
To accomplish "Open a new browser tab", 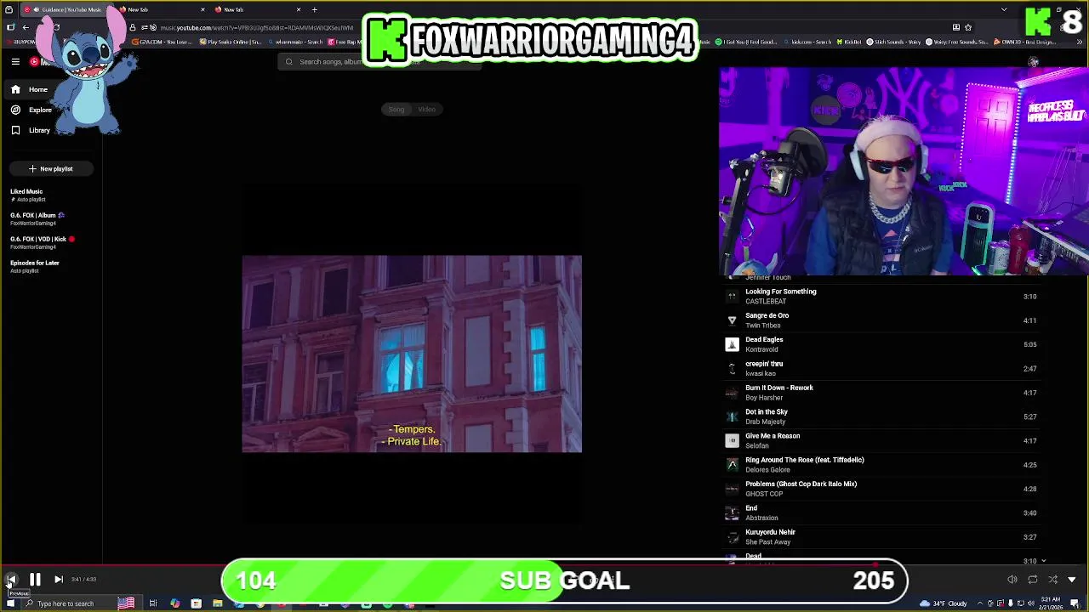I will 315,9.
